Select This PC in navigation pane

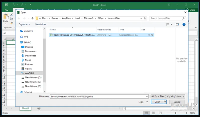(x=25, y=42)
